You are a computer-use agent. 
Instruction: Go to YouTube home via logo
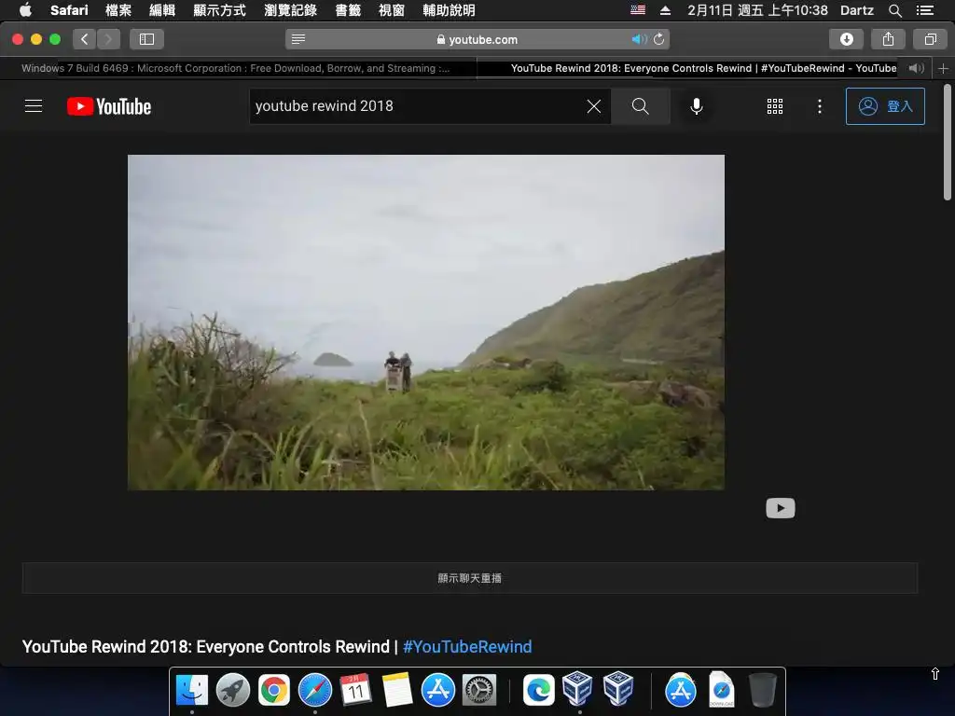pyautogui.click(x=109, y=106)
